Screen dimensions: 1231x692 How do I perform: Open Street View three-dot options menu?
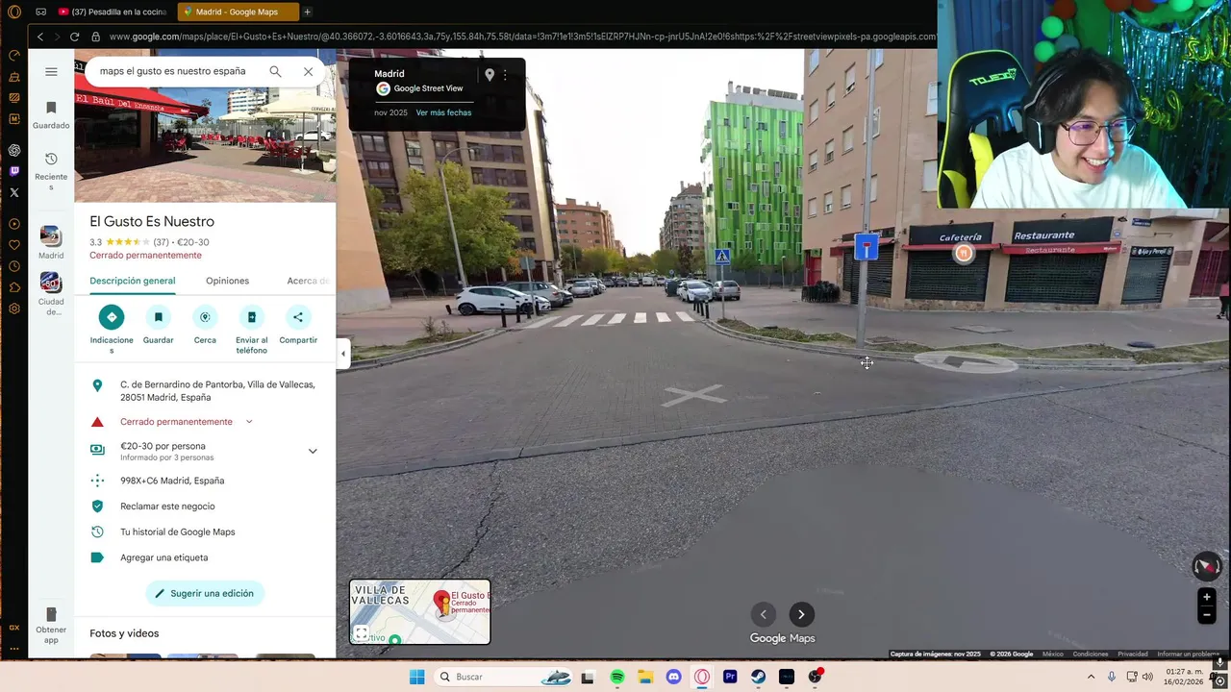(x=505, y=75)
